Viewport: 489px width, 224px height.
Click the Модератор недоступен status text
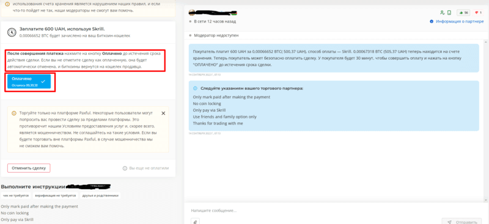pyautogui.click(x=216, y=35)
